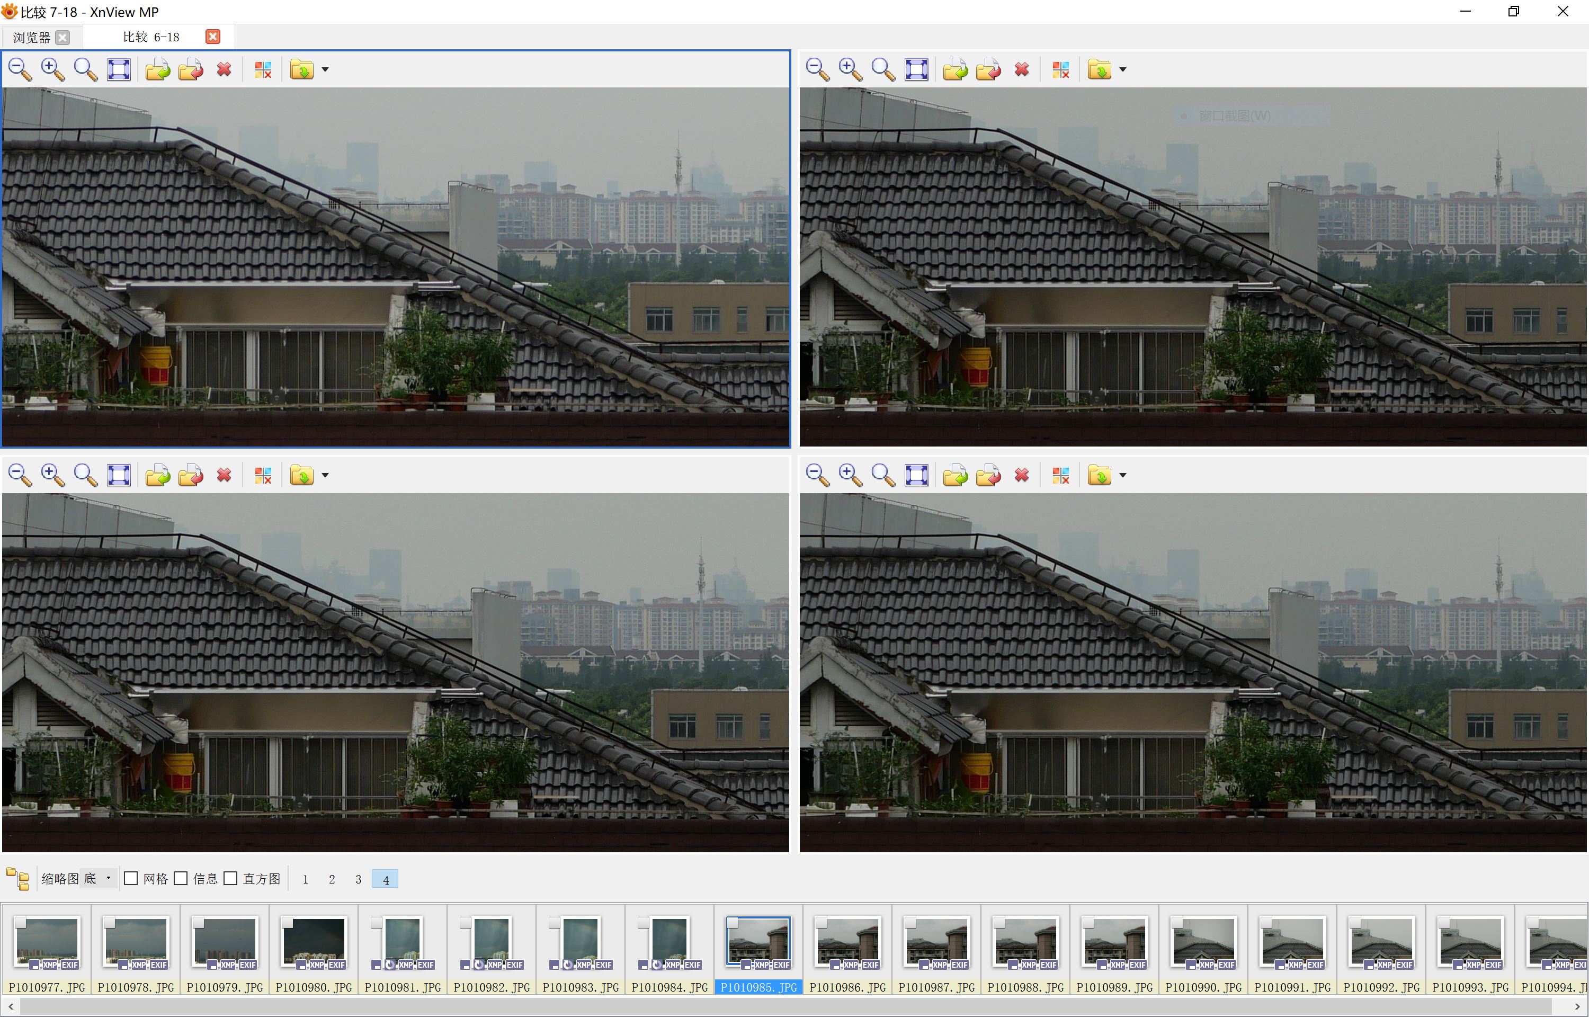Viewport: 1589px width, 1017px height.
Task: Select thumbnail P1010990.JPG
Action: (1203, 942)
